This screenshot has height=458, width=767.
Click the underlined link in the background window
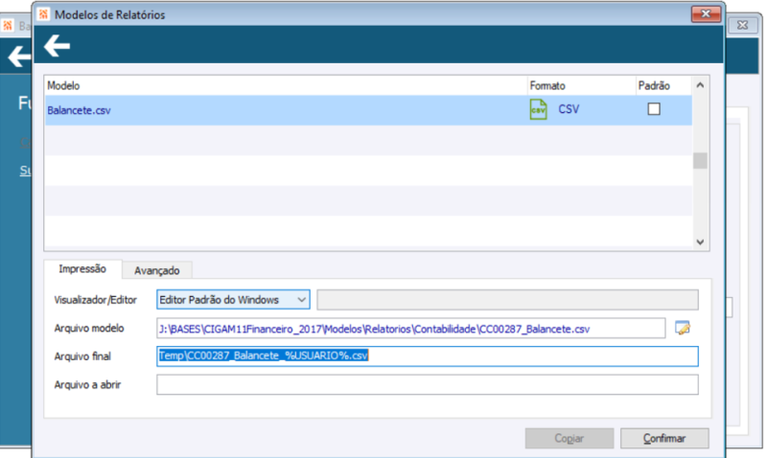pyautogui.click(x=25, y=171)
